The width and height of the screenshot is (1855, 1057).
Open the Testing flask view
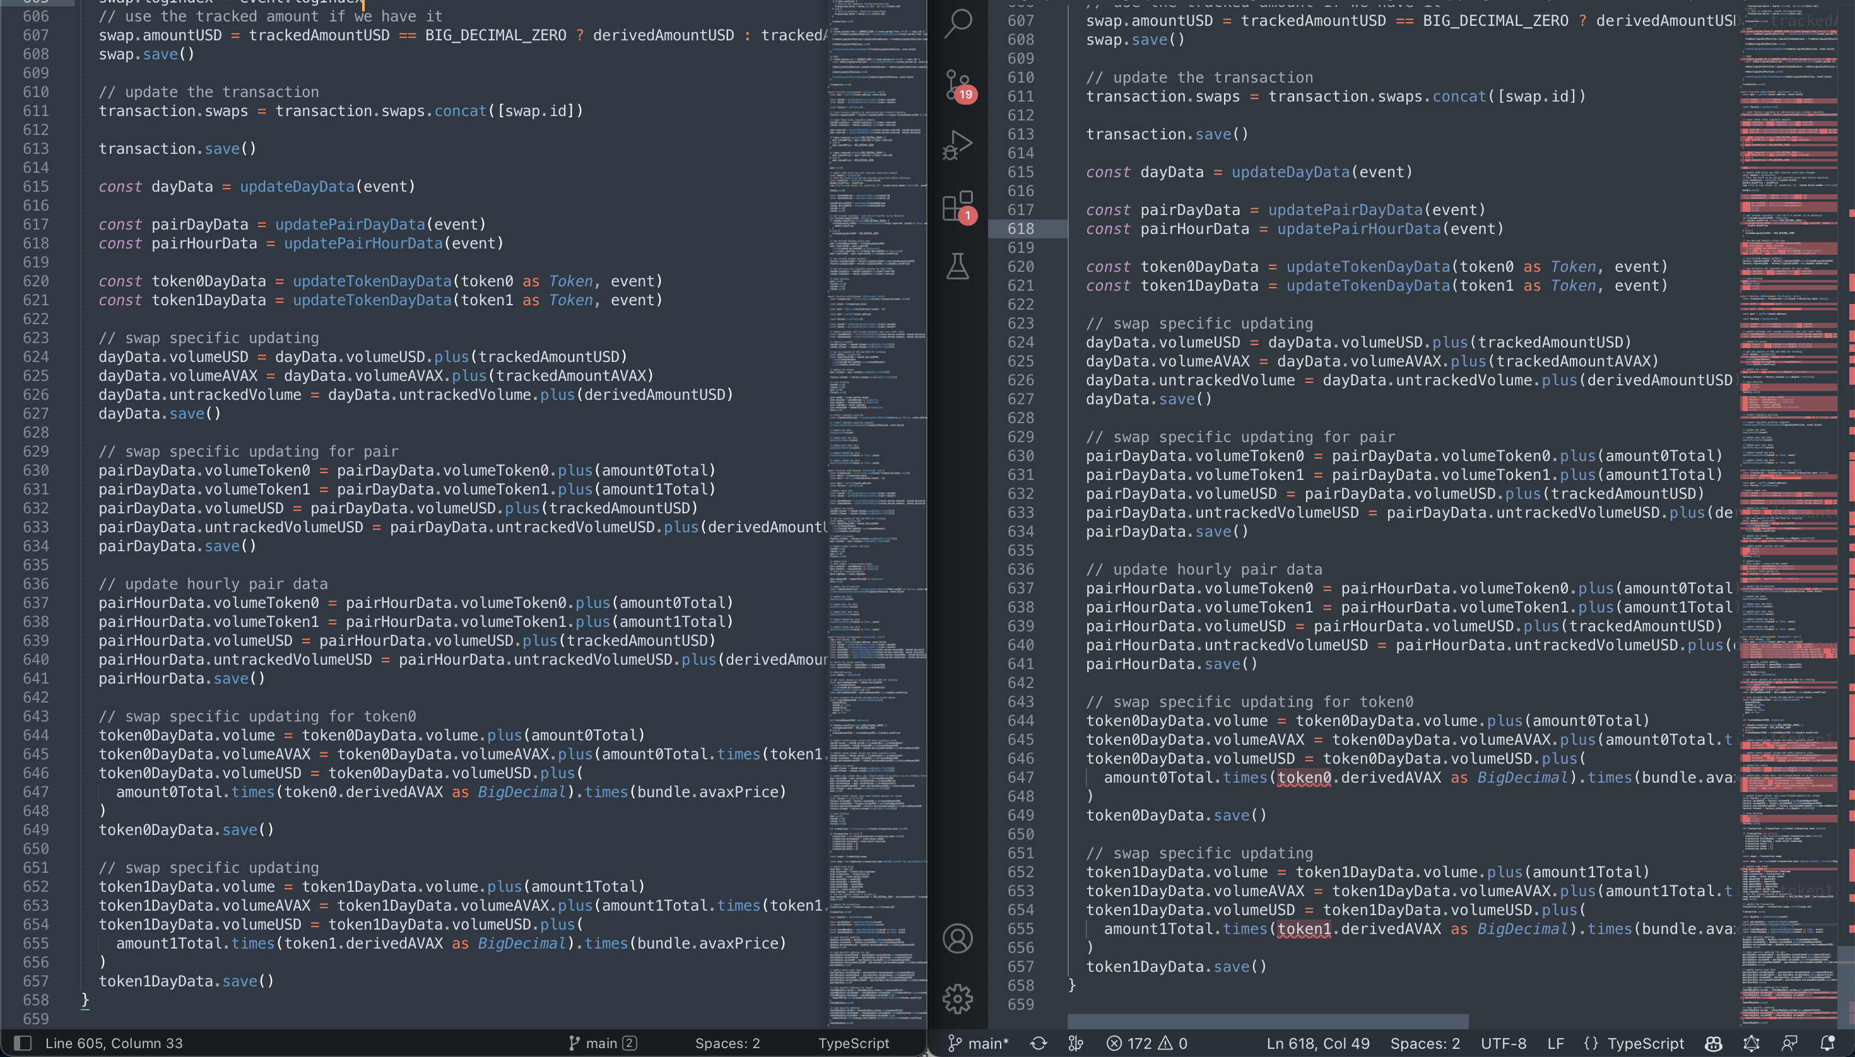click(x=957, y=266)
